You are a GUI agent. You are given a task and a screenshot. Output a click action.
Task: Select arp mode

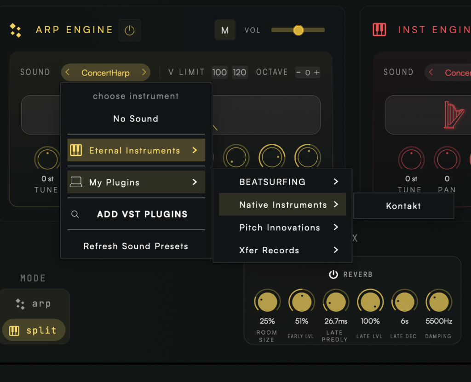[x=34, y=303]
